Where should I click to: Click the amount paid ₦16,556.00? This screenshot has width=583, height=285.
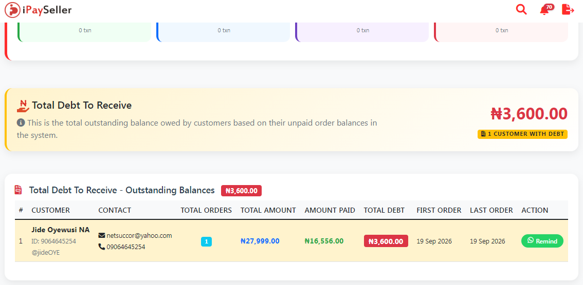324,241
